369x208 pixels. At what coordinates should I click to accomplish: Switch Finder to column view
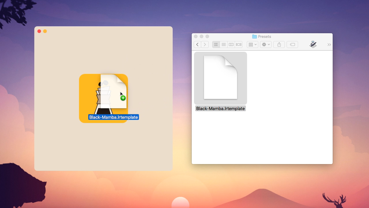231,44
